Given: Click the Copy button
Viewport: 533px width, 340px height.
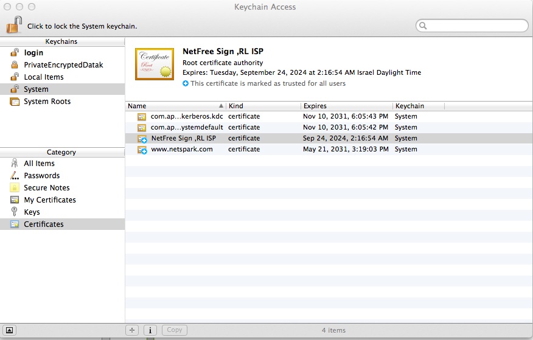Looking at the screenshot, I should click(x=175, y=330).
